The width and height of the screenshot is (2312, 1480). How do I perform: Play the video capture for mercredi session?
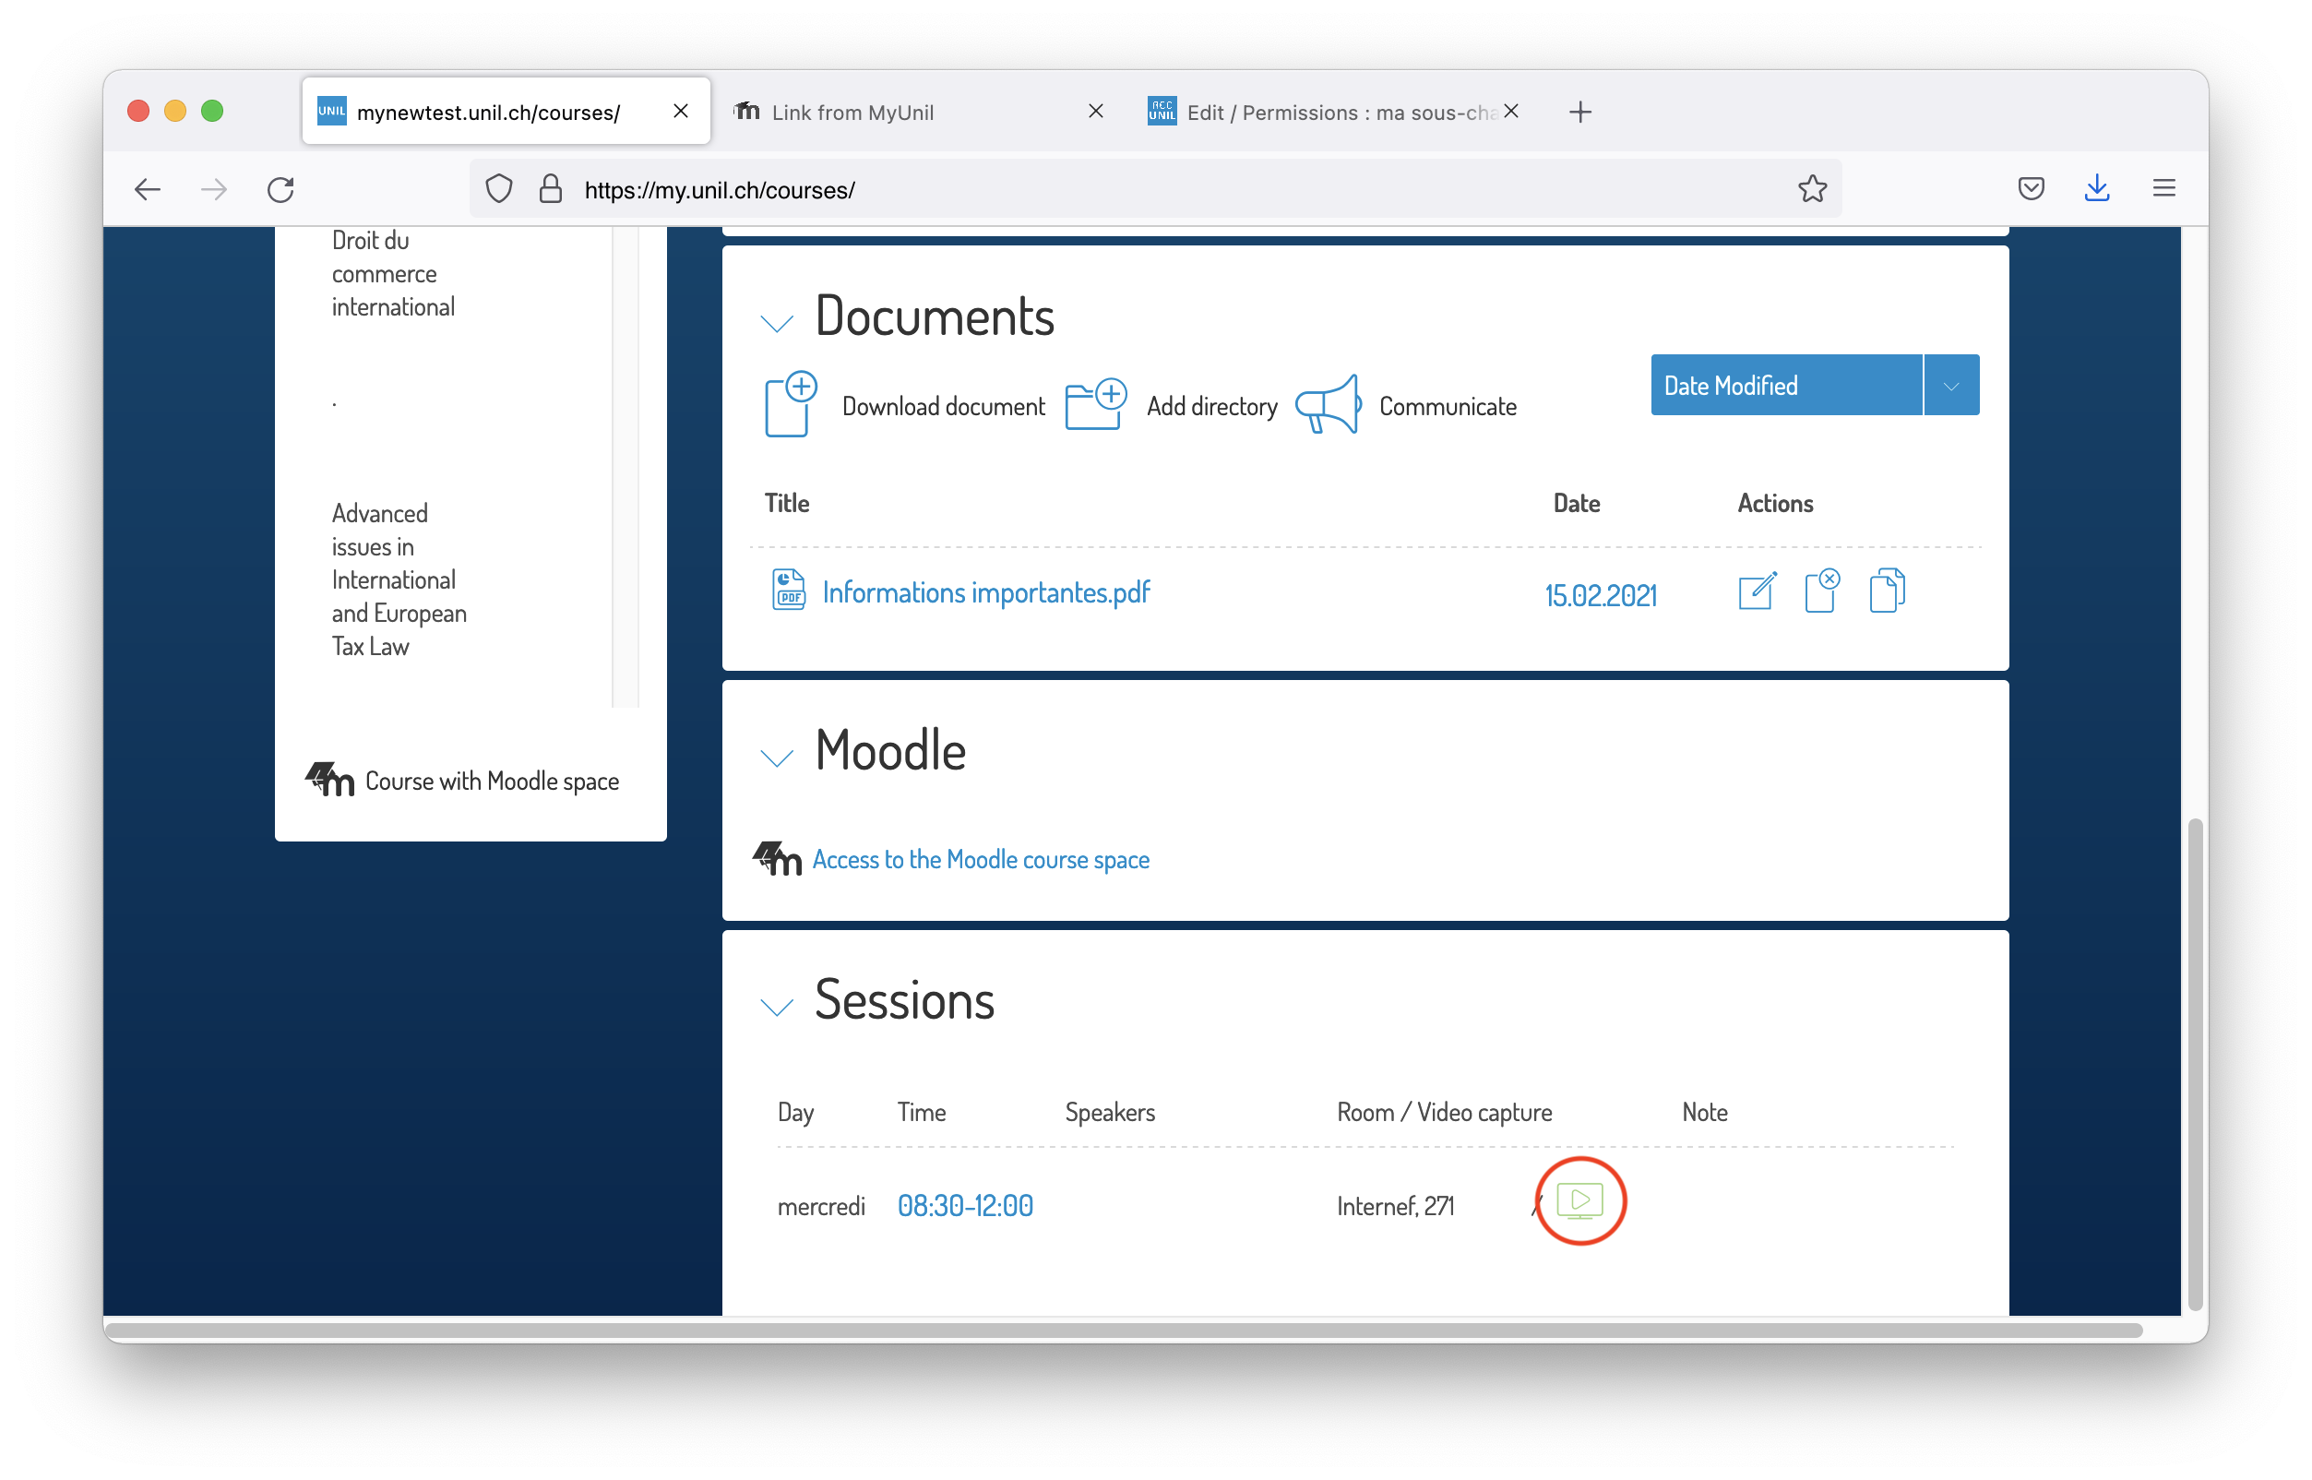[1579, 1200]
